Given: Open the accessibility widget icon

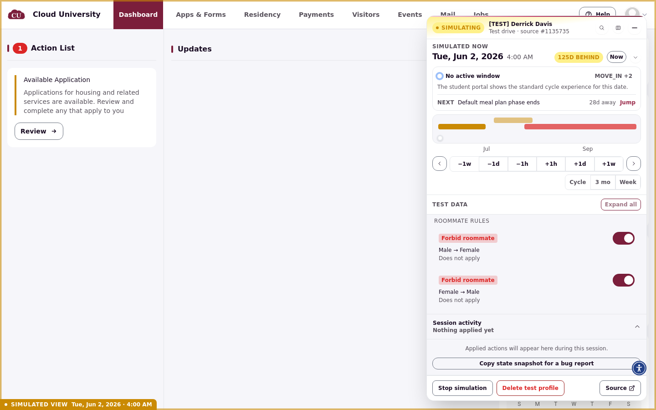Looking at the screenshot, I should (x=639, y=368).
